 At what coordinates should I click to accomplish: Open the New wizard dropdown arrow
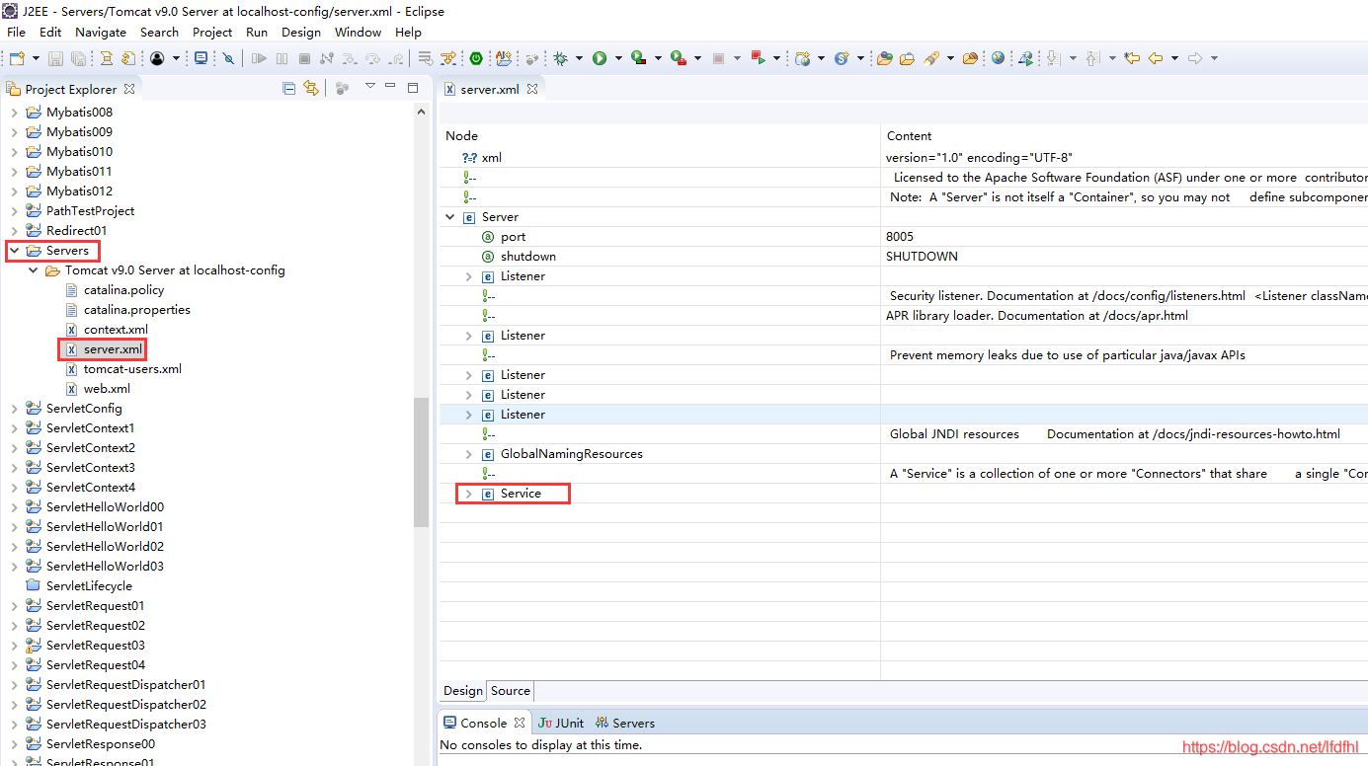pyautogui.click(x=36, y=59)
